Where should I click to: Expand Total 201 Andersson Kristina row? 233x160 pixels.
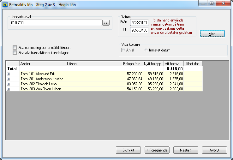pyautogui.click(x=8, y=79)
